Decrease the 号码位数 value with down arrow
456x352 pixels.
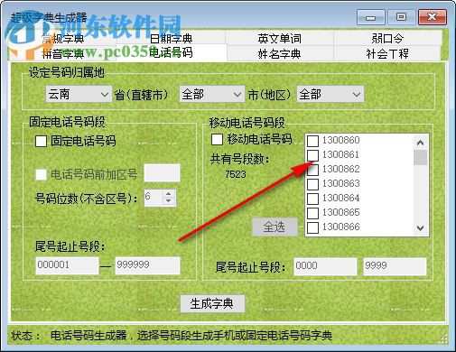click(x=169, y=201)
